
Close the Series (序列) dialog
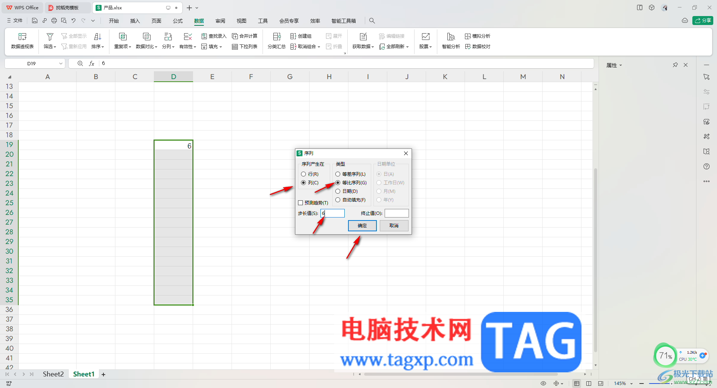coord(406,153)
